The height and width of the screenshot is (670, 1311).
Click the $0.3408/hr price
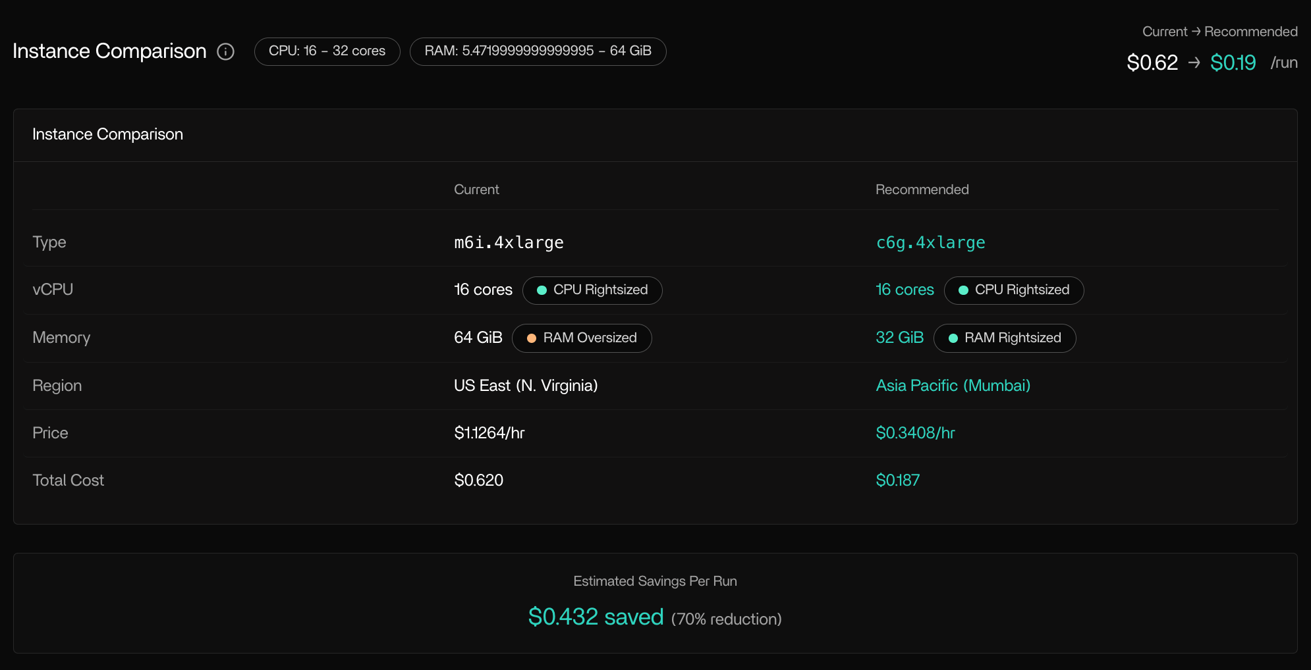click(915, 433)
